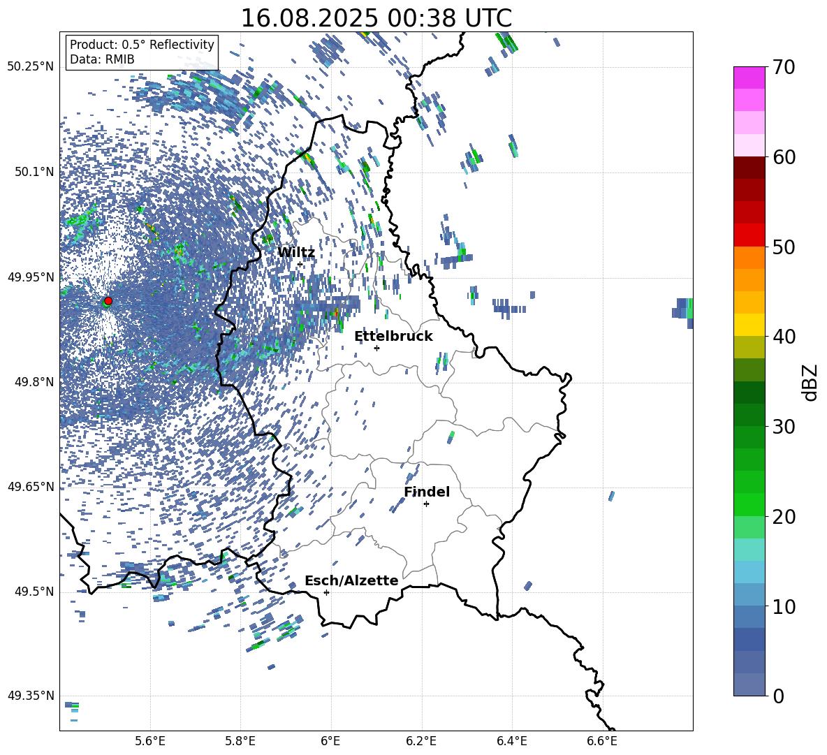Click the 49.8°N latitude label

34,382
